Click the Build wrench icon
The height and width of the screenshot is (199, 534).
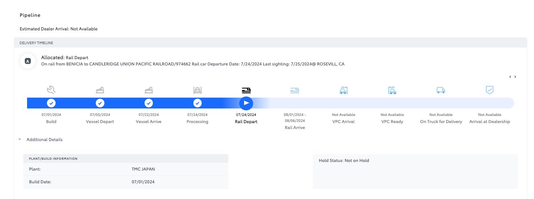(x=51, y=90)
